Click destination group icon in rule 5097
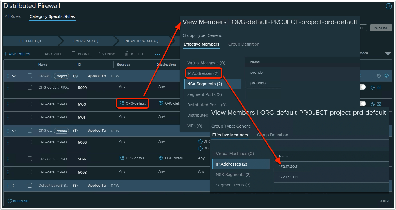This screenshot has width=396, height=210. coord(161,158)
